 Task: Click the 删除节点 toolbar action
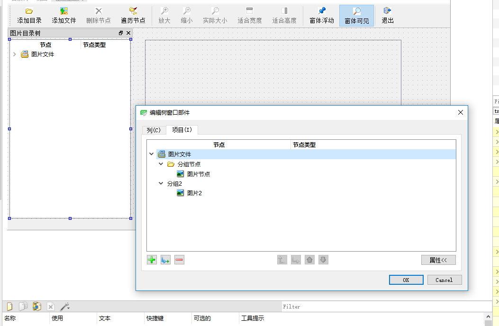click(99, 16)
